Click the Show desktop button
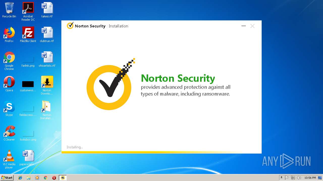The image size is (323, 181). pos(320,178)
